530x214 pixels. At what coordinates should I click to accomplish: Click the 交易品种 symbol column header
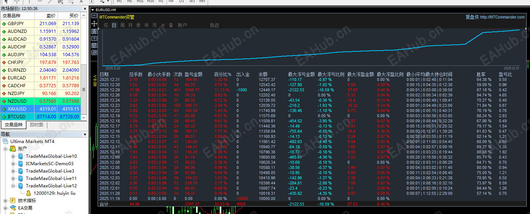17,16
